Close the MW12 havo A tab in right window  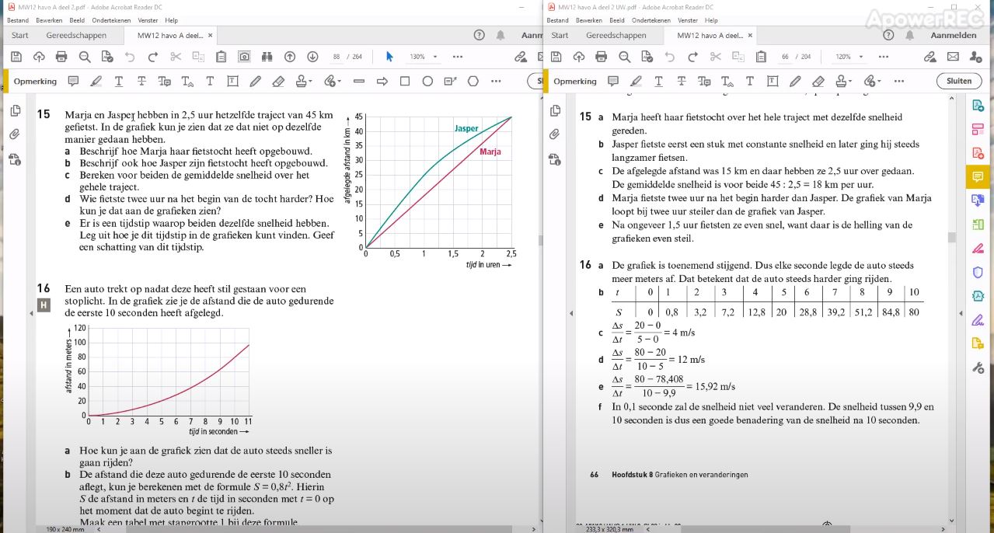(x=750, y=35)
